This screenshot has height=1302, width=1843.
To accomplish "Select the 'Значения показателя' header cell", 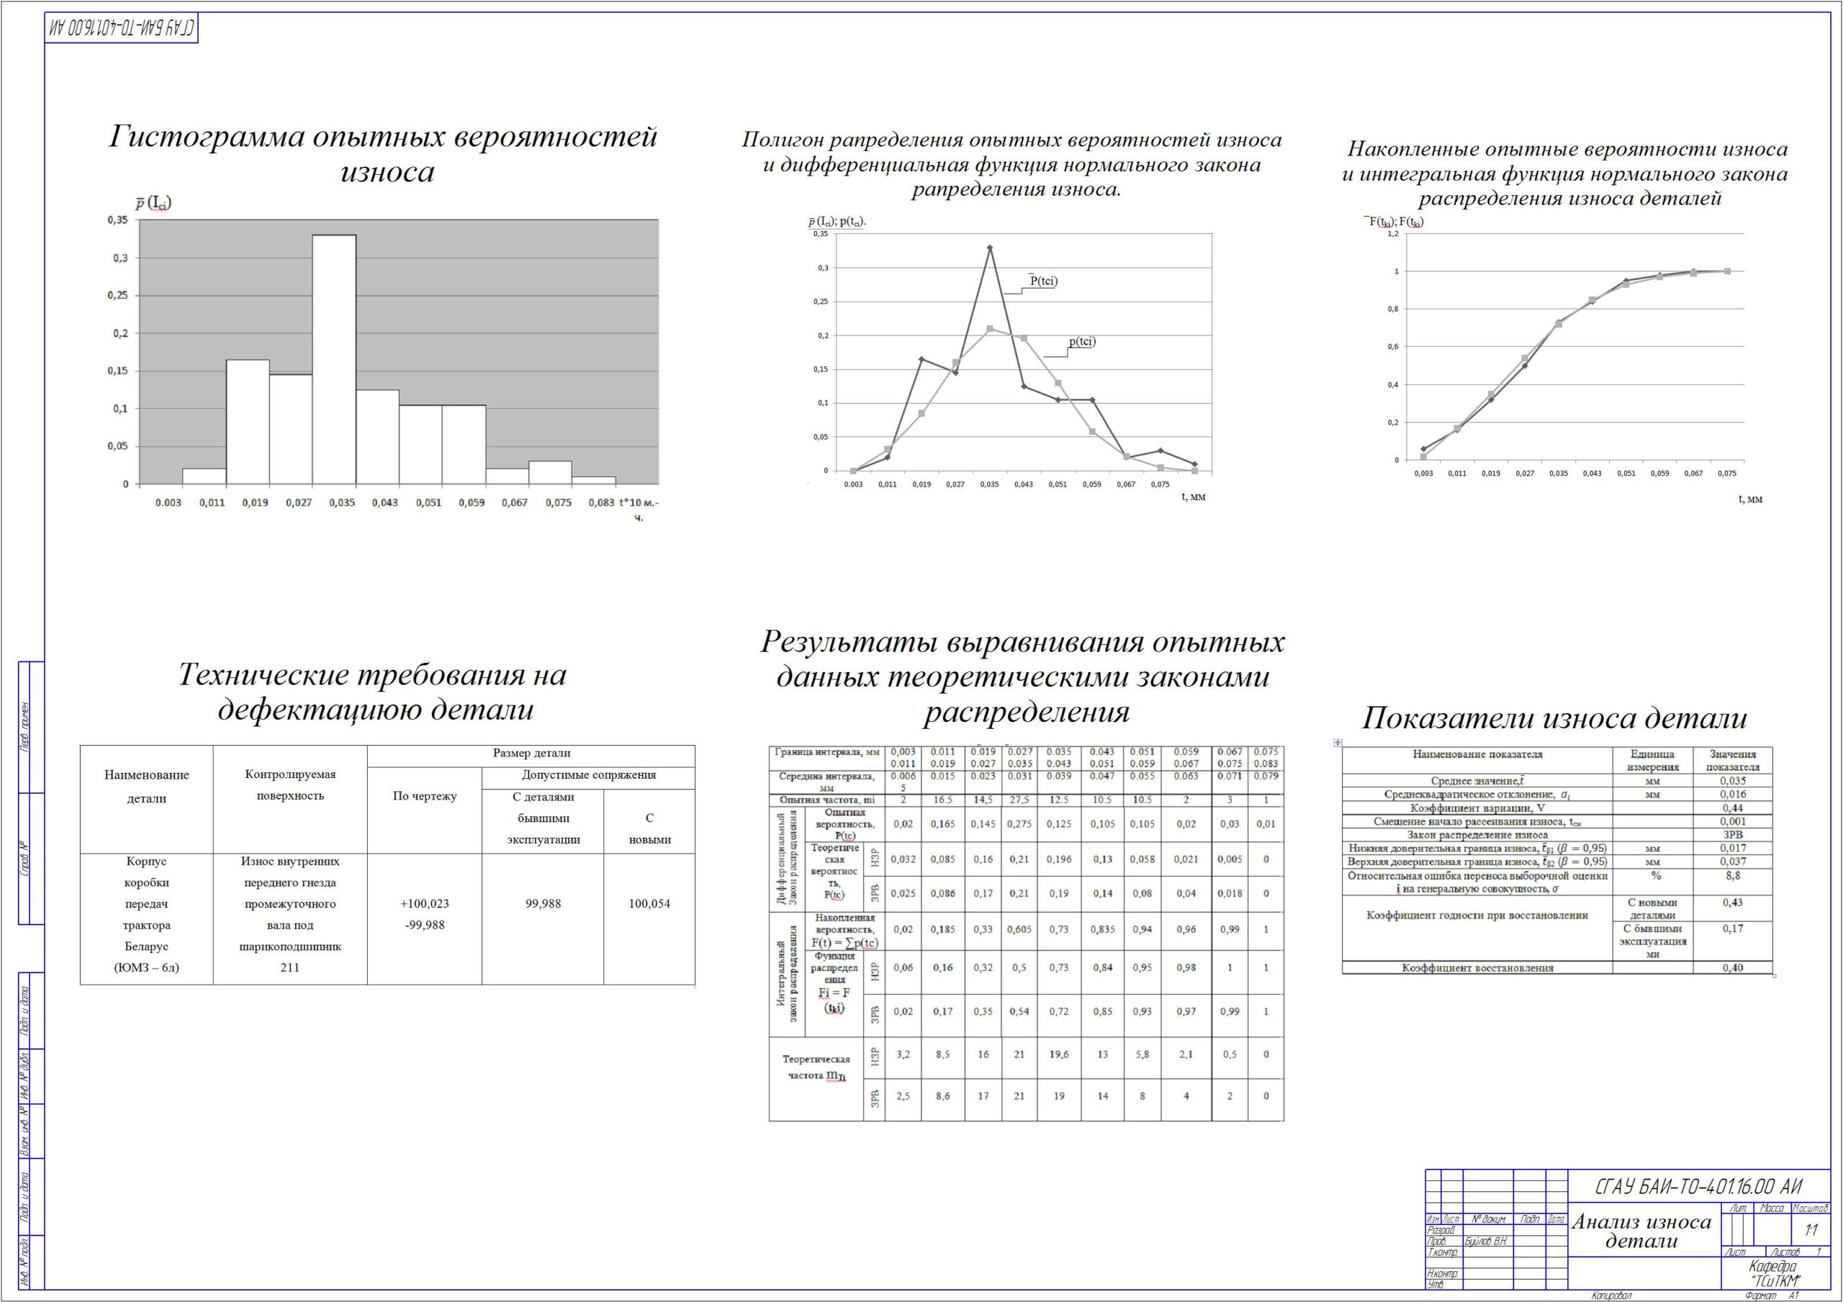I will click(x=1732, y=760).
